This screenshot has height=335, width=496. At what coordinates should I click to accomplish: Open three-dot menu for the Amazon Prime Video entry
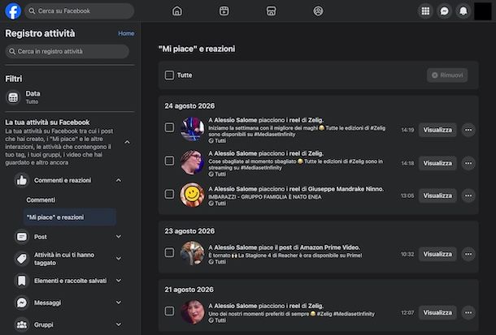click(468, 254)
